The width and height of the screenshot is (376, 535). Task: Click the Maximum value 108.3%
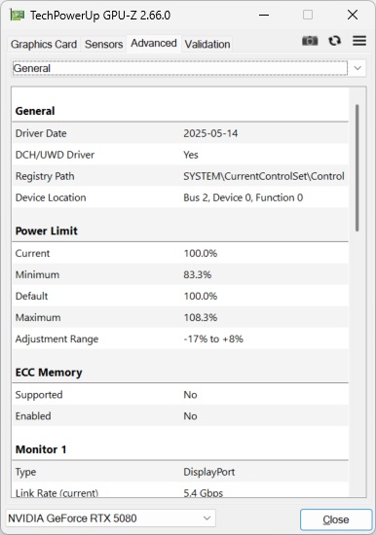click(x=201, y=318)
